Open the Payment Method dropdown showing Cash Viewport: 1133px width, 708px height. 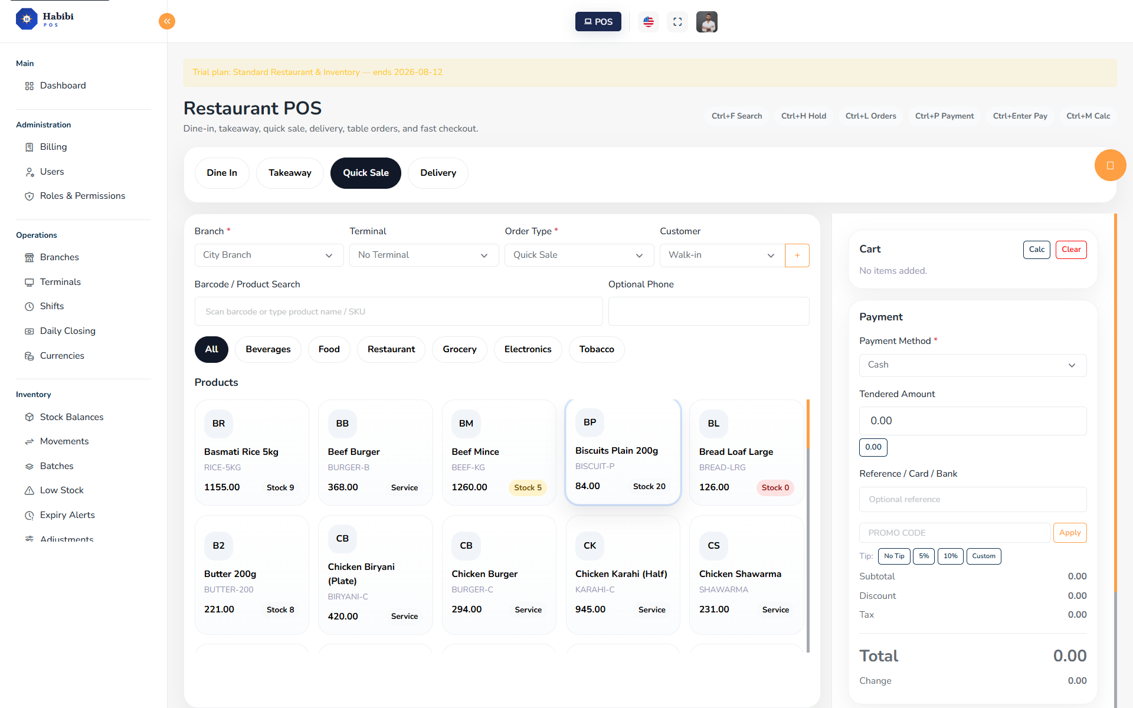coord(972,365)
